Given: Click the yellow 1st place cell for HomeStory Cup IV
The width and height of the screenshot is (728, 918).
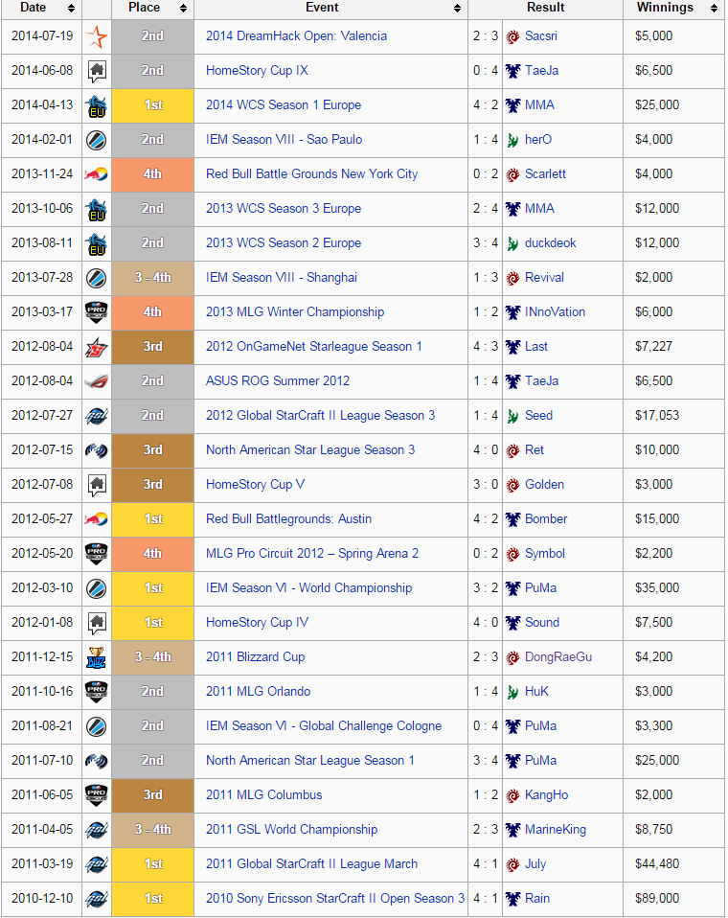Looking at the screenshot, I should pos(152,622).
